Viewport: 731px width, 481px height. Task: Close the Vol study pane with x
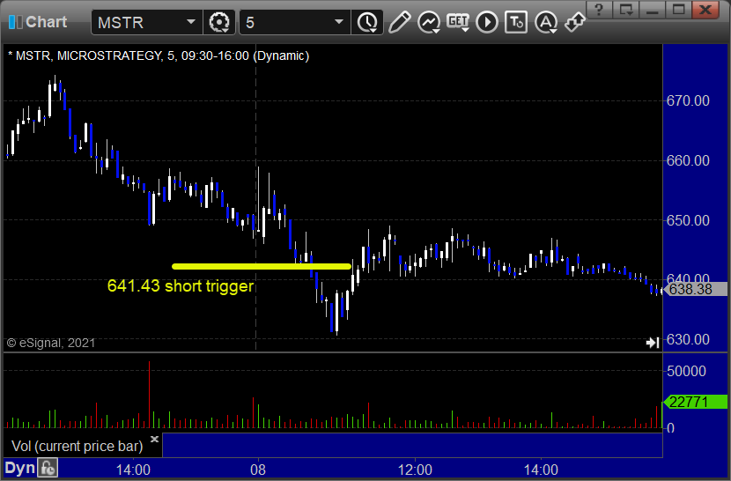[154, 439]
